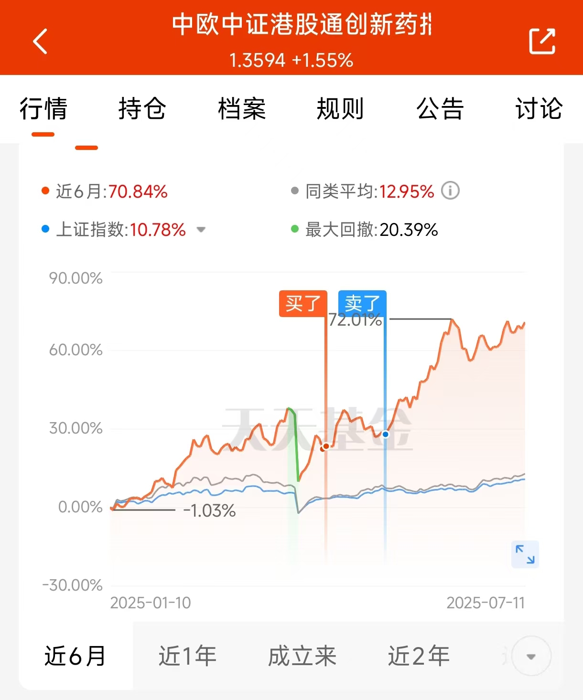
Task: Open the 规则 tab
Action: point(340,108)
